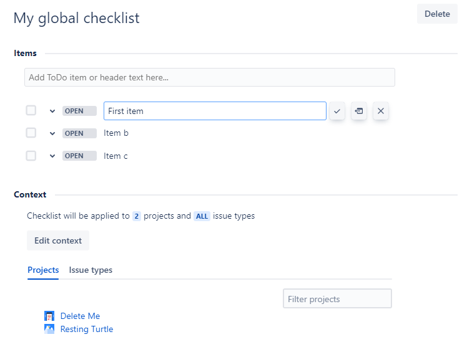This screenshot has width=462, height=342.
Task: Click the Filter projects search field
Action: pos(337,299)
